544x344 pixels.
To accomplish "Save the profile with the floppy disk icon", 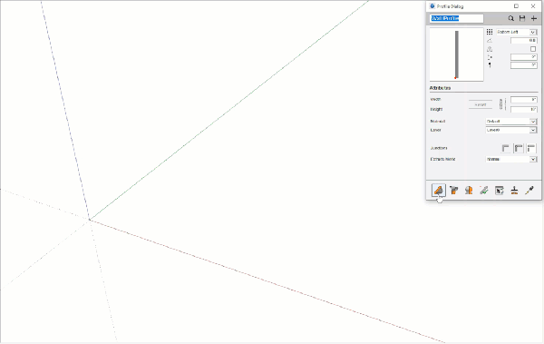I will (522, 18).
